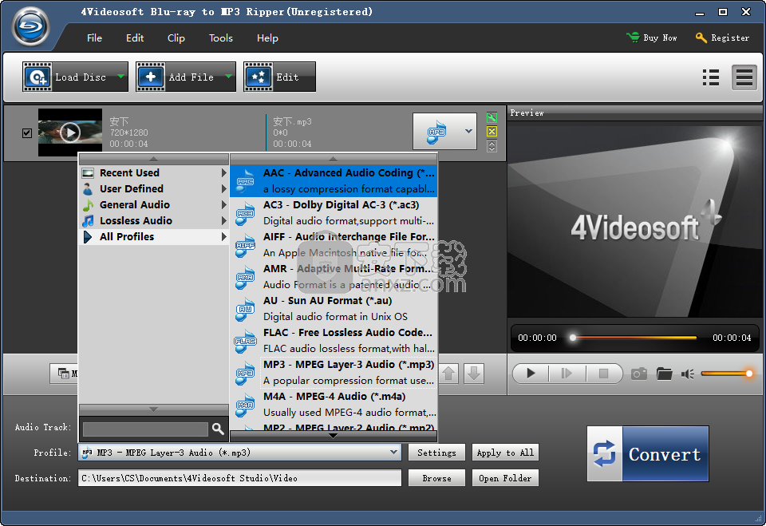Take a snapshot with camera icon
Viewport: 766px width, 526px height.
[x=639, y=374]
